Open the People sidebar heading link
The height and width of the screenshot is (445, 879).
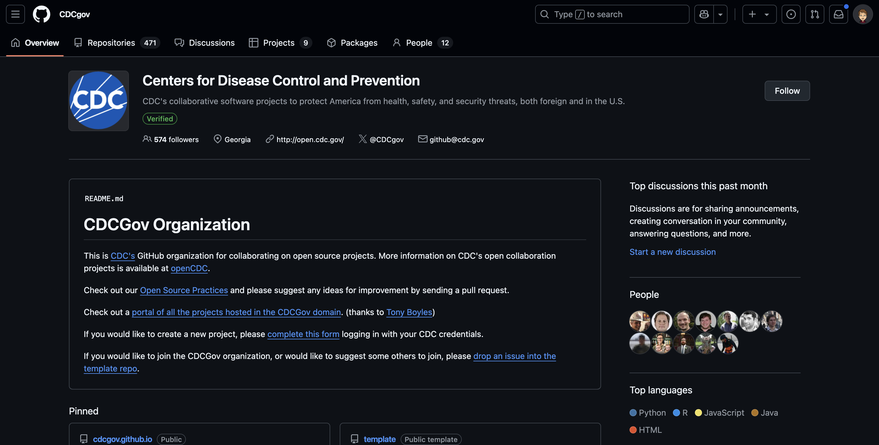tap(644, 294)
